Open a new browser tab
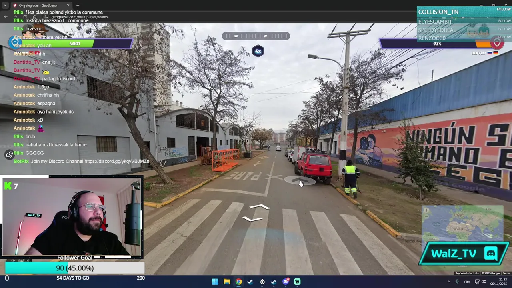 click(x=78, y=5)
